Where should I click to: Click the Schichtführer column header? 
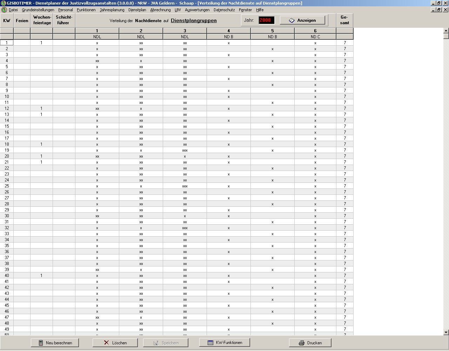pyautogui.click(x=64, y=20)
